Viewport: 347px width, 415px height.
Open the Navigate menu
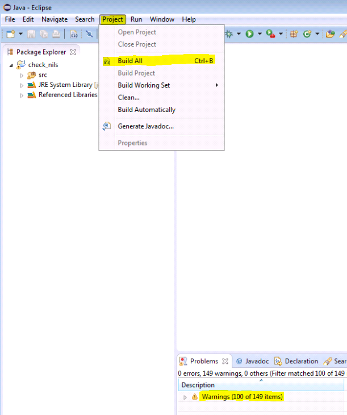pyautogui.click(x=55, y=19)
